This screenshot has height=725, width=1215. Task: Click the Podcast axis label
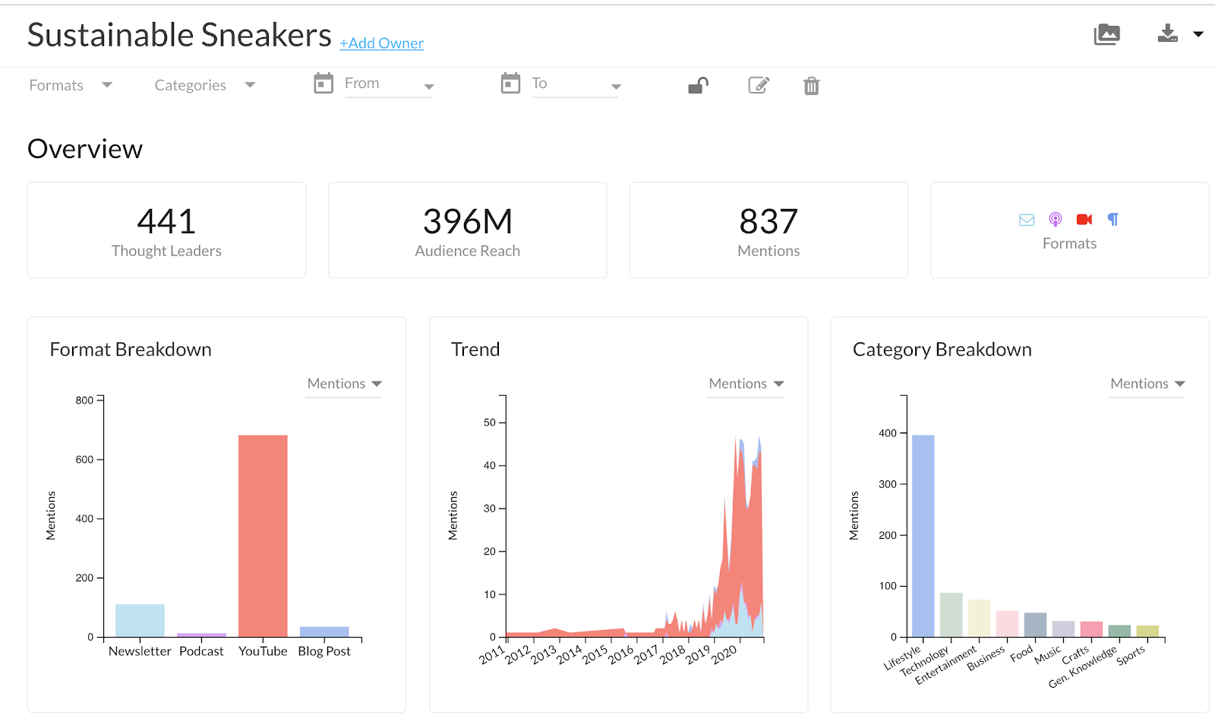[x=201, y=651]
